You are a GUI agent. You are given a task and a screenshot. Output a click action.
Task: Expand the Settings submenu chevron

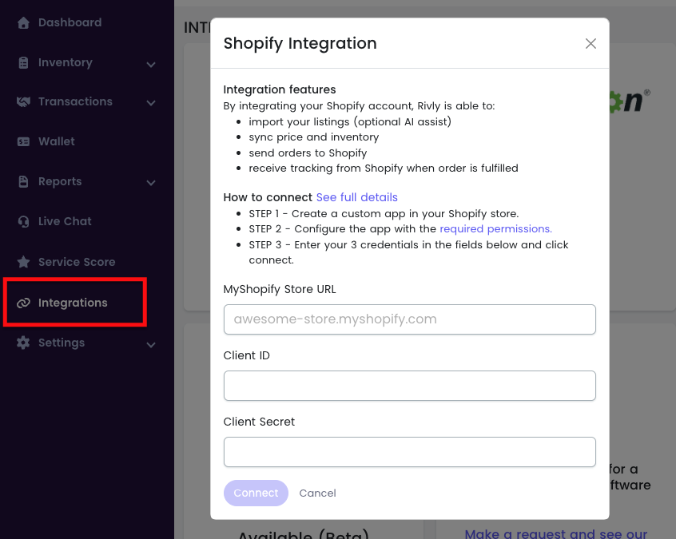pyautogui.click(x=151, y=344)
